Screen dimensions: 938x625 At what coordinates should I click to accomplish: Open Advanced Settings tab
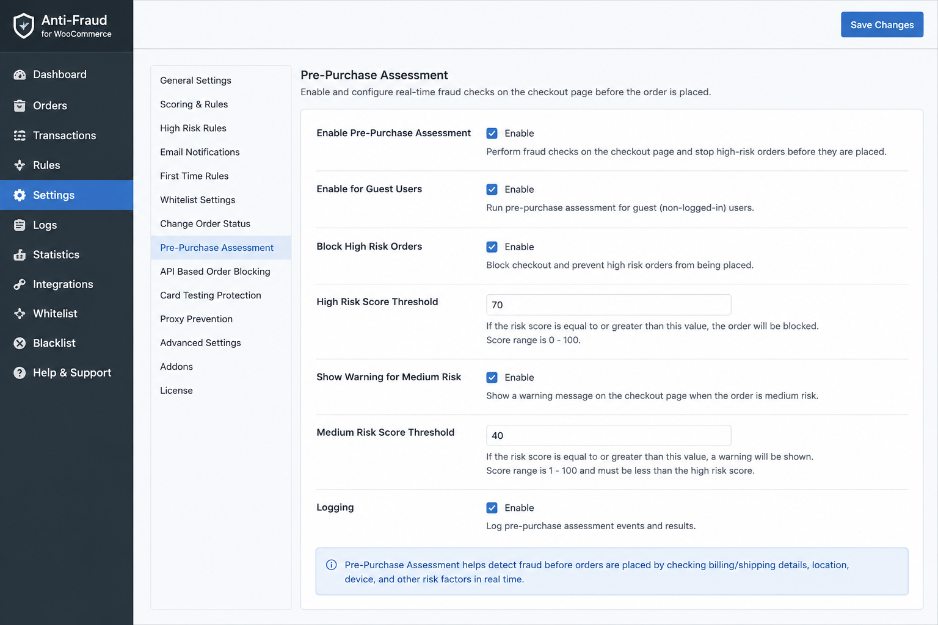pyautogui.click(x=221, y=342)
